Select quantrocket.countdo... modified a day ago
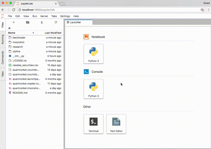 tap(35, 74)
